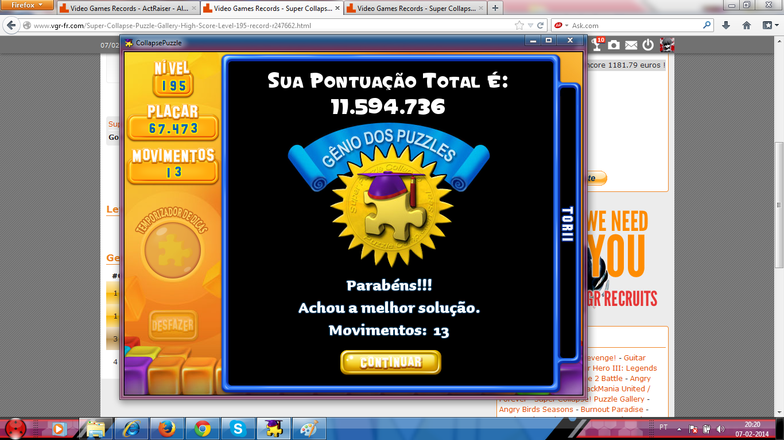The image size is (784, 440).
Task: Reload the page with the refresh arrow
Action: click(x=541, y=25)
